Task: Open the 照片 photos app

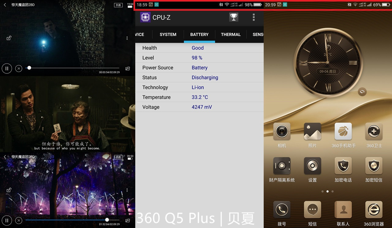Action: click(x=312, y=132)
